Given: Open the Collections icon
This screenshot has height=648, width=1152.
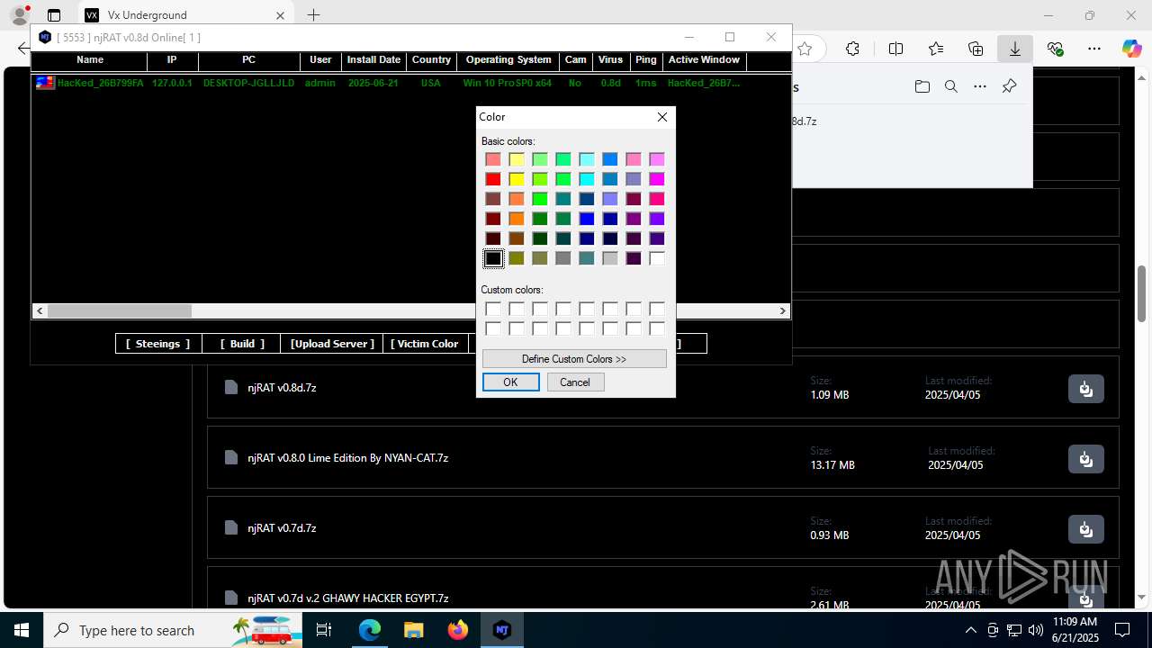Looking at the screenshot, I should coord(976,49).
